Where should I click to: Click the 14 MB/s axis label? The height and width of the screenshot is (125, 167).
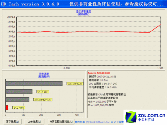[11, 31]
